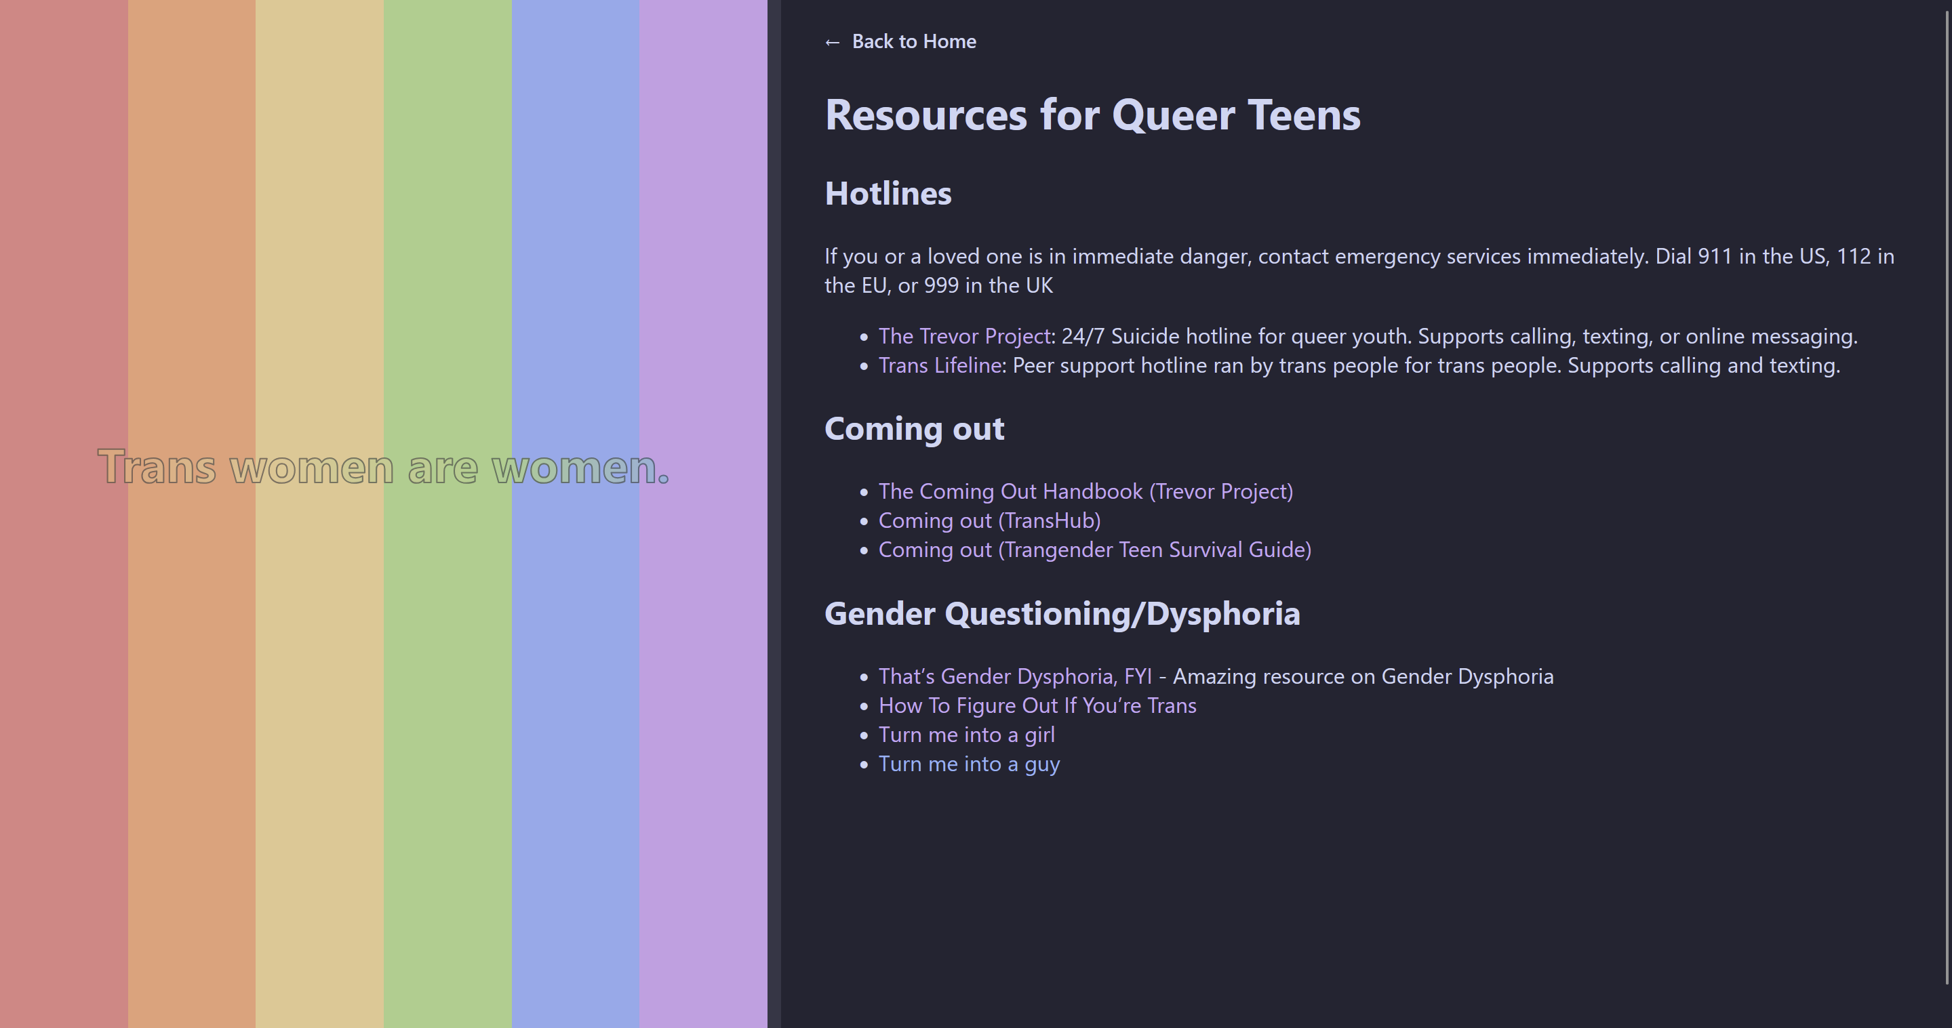Click the red flag stripe
The image size is (1952, 1028).
(x=64, y=227)
